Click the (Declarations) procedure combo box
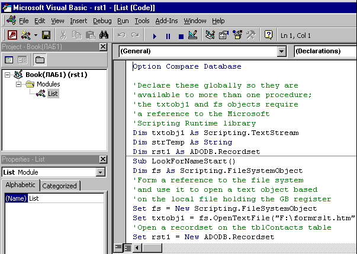This screenshot has width=357, height=254. 326,51
